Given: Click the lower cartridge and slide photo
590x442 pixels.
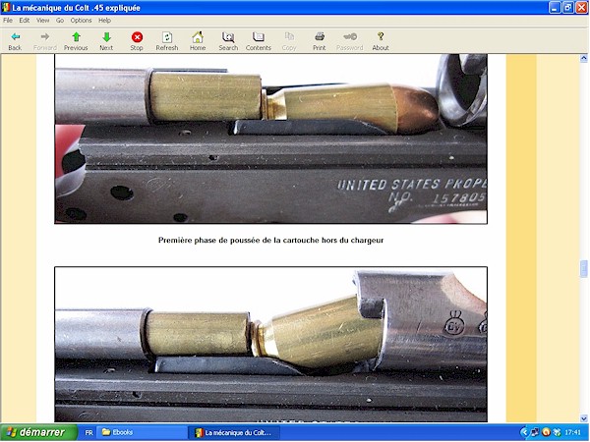Looking at the screenshot, I should coord(271,345).
